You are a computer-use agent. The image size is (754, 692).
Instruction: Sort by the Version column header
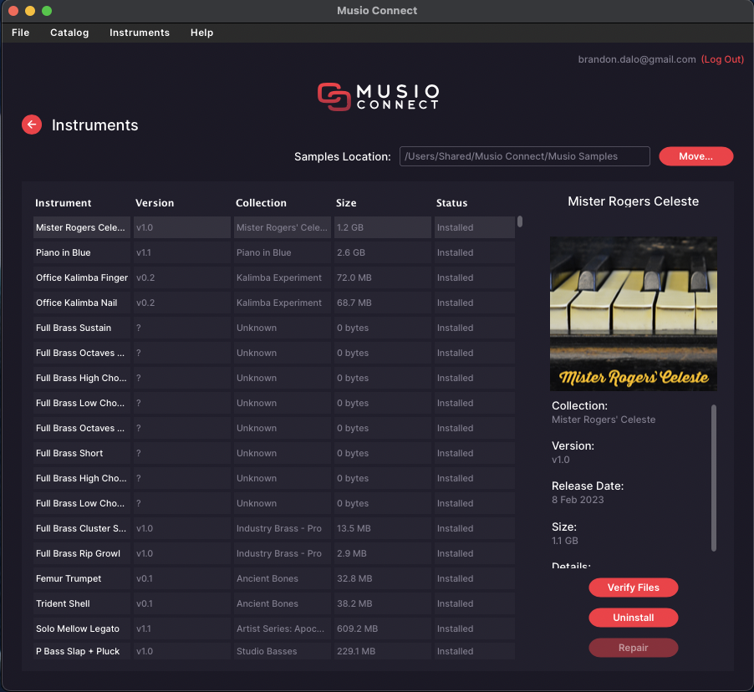(155, 203)
